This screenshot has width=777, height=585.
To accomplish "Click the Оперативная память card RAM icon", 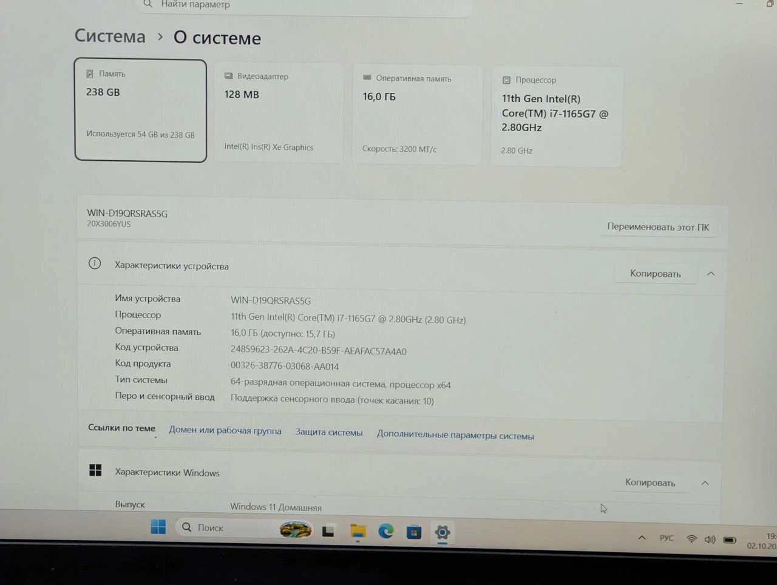I will tap(367, 78).
